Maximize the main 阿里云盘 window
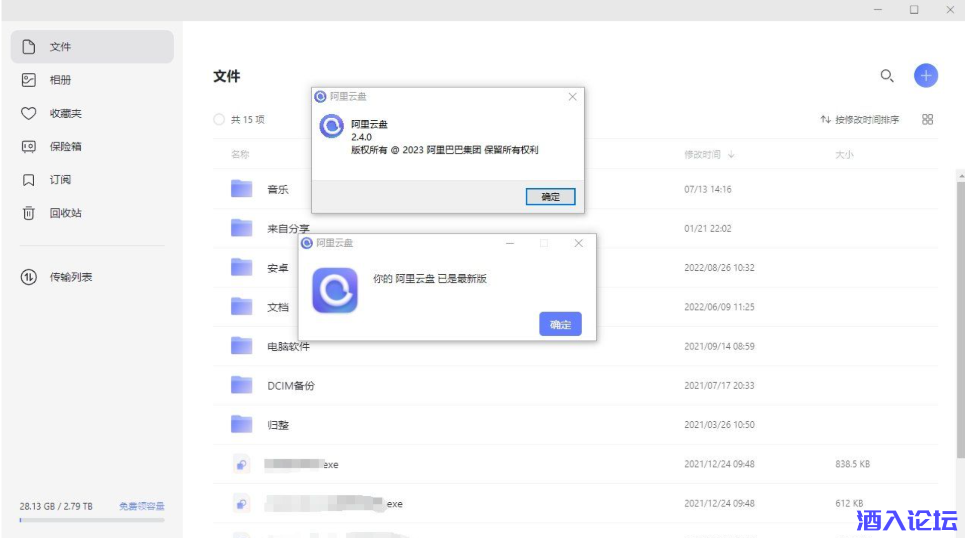 coord(914,10)
